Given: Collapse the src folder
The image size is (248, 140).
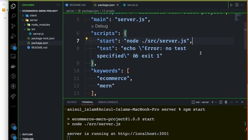Looking at the screenshot, I should click(33, 29).
